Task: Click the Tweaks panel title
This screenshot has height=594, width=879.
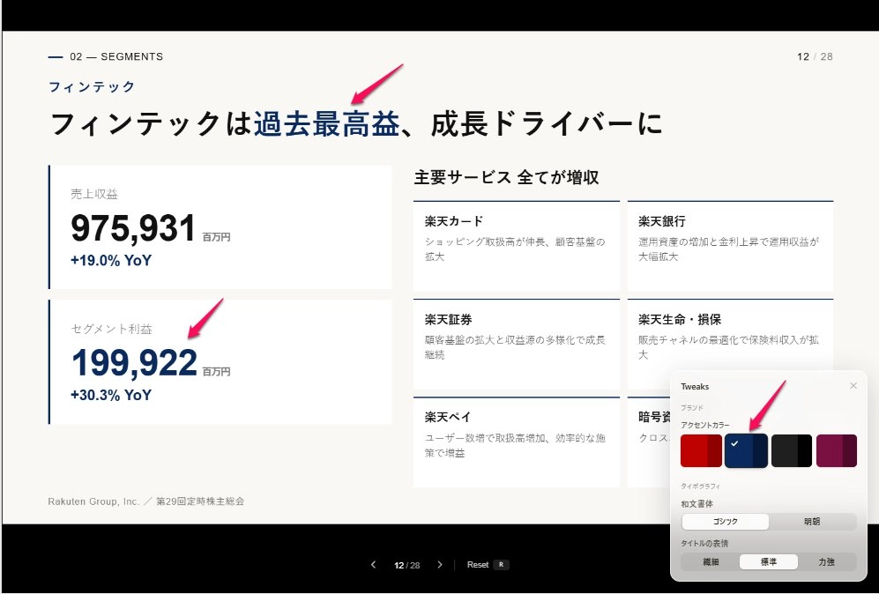Action: (x=695, y=387)
